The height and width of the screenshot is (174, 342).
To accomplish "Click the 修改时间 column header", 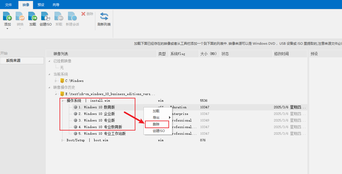I will click(x=290, y=54).
